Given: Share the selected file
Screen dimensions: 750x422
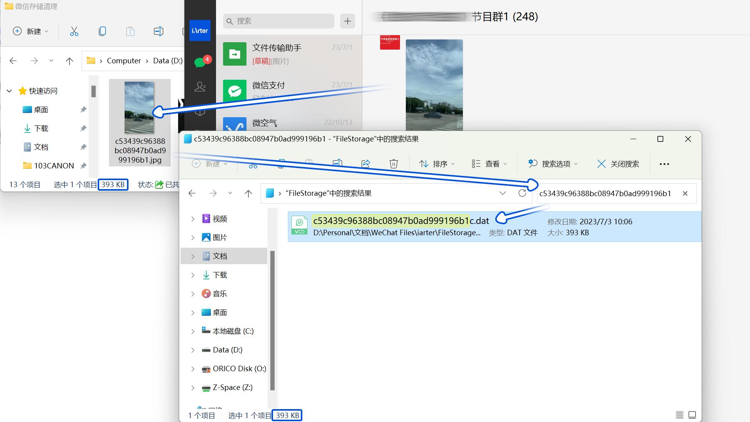Looking at the screenshot, I should coord(366,164).
